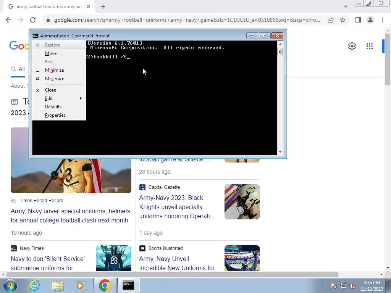Click the Action Center flag icon
The height and width of the screenshot is (293, 391).
point(334,286)
